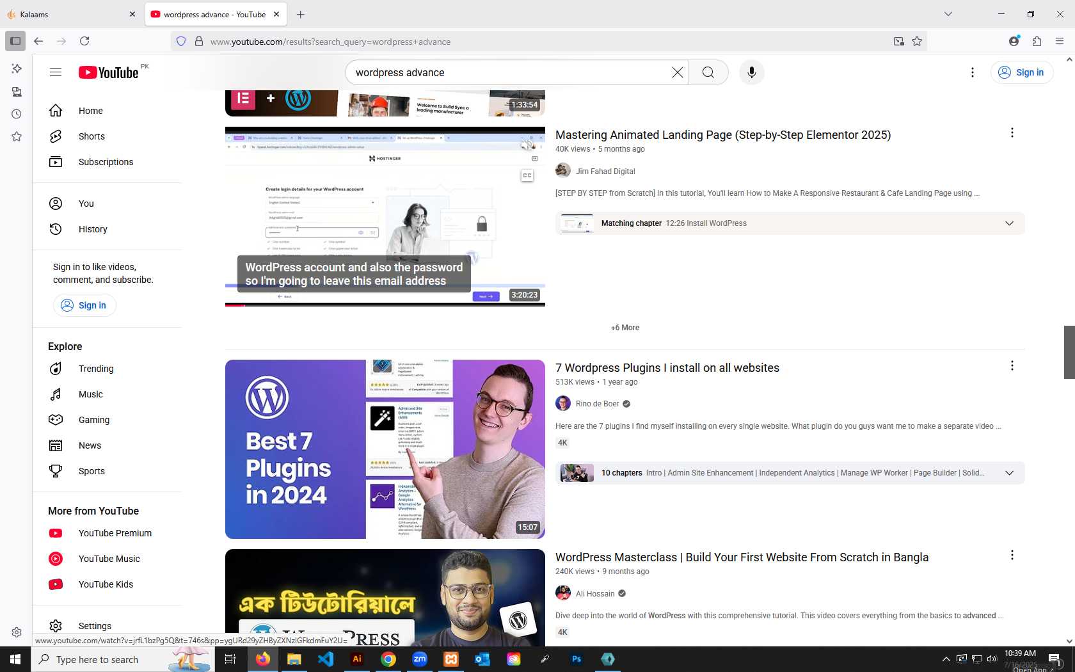Go back in browser
This screenshot has width=1075, height=672.
38,41
